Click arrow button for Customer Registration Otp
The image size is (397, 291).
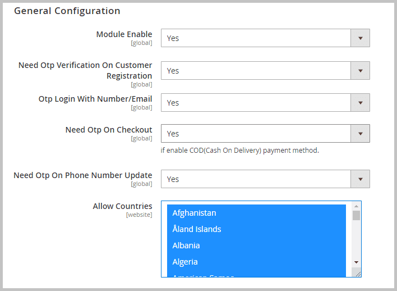[x=360, y=71]
